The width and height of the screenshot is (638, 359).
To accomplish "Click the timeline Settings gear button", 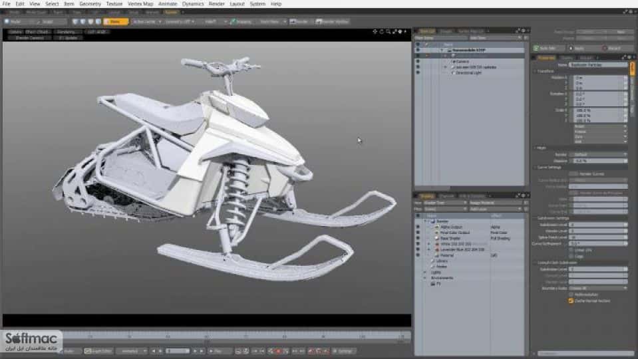I will (x=343, y=351).
